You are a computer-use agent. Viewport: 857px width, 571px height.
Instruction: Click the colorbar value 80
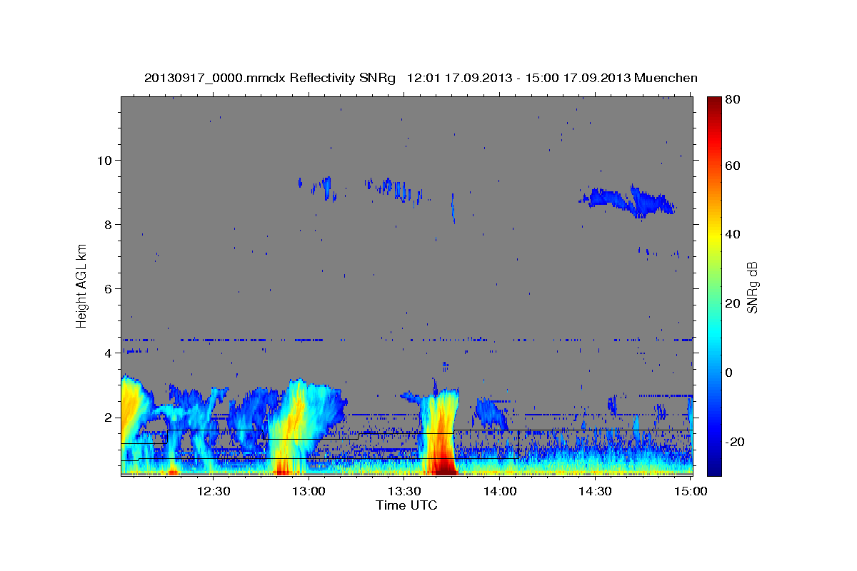tap(731, 100)
